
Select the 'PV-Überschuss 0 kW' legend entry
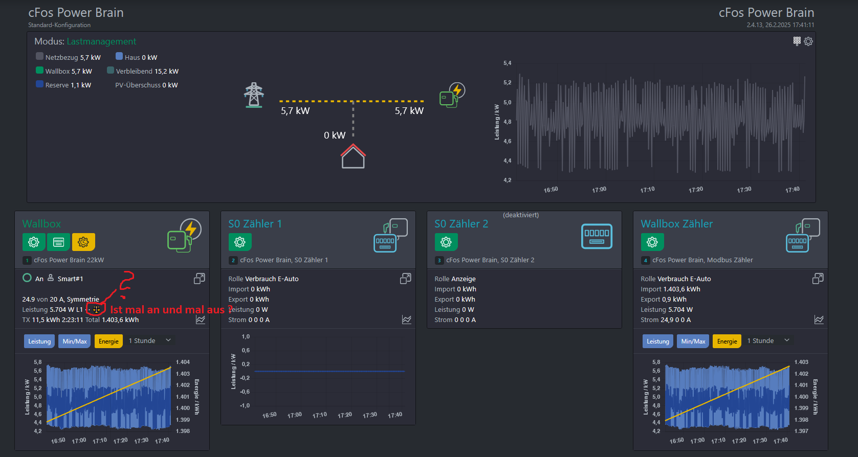point(146,85)
